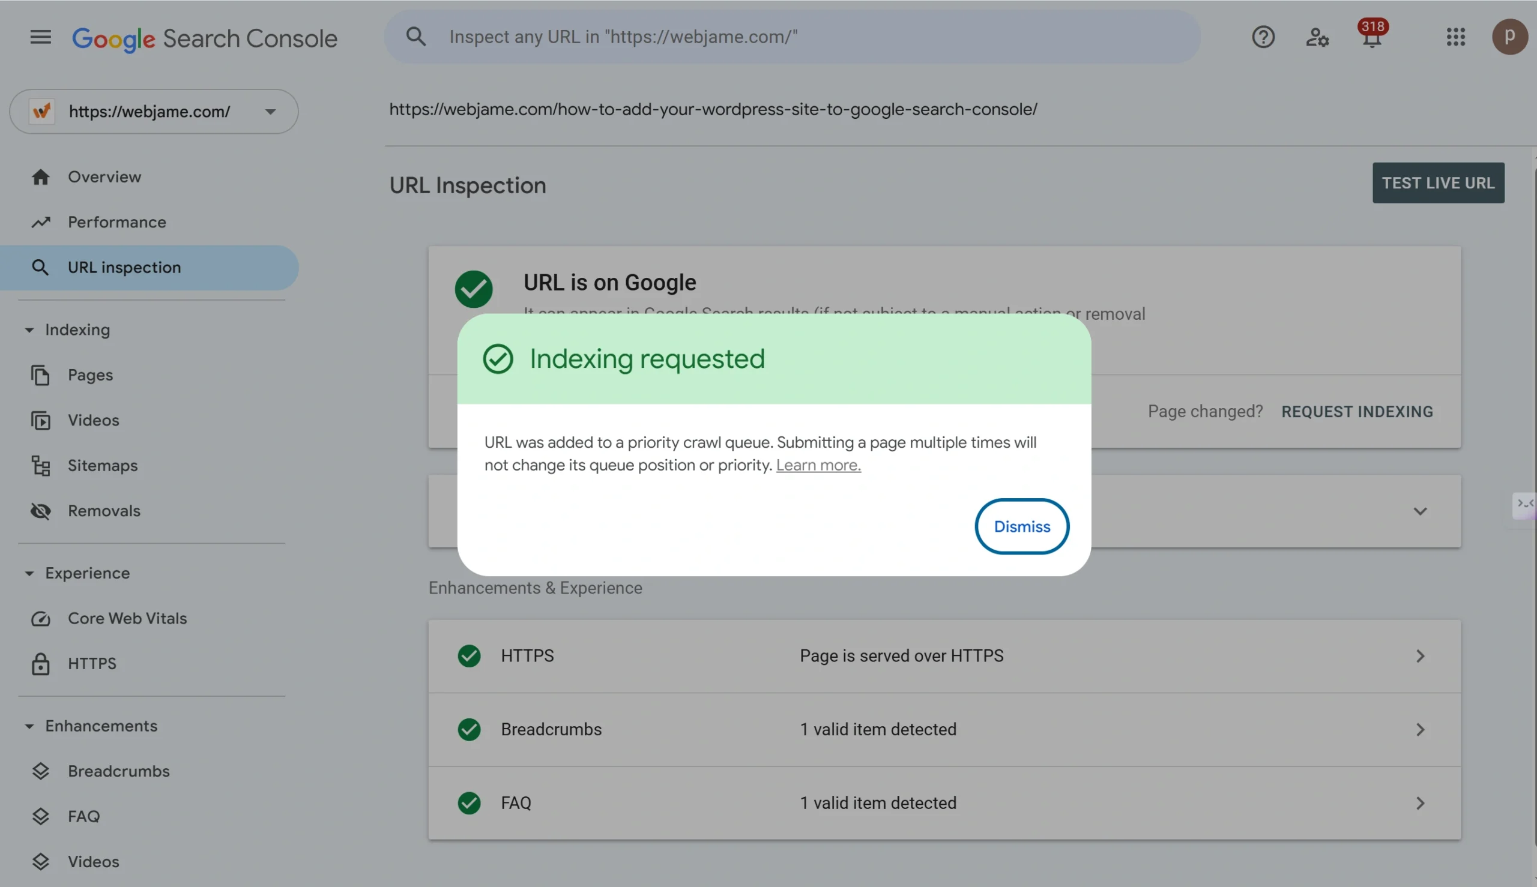Click the Removals crossed-eye icon
Viewport: 1537px width, 887px height.
coord(40,511)
